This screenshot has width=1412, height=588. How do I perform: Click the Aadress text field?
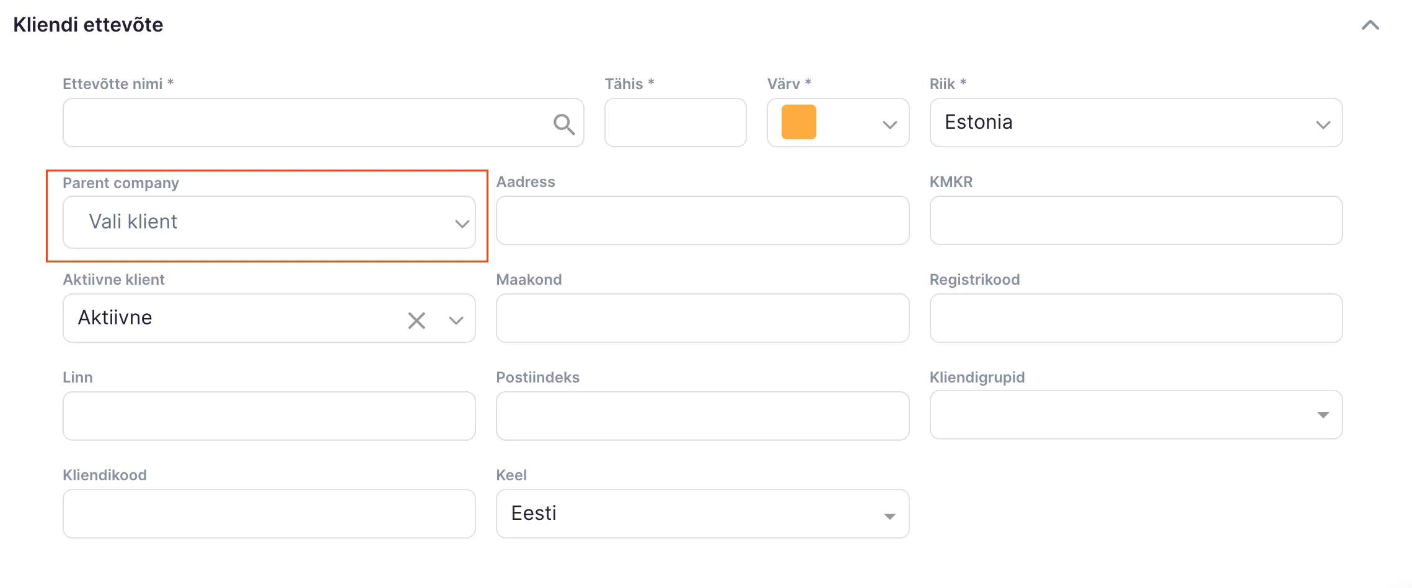point(702,221)
